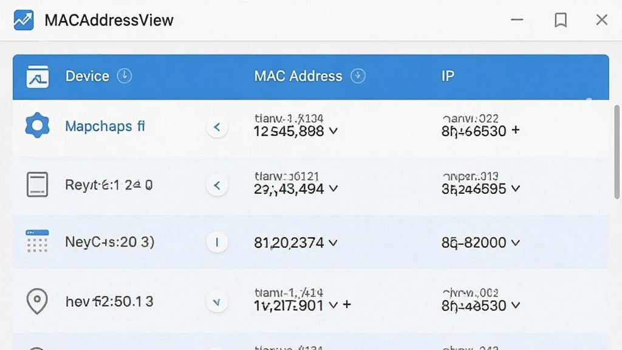Click the calendar icon in the NeyC row
Screen dimensions: 622x350
pyautogui.click(x=37, y=241)
